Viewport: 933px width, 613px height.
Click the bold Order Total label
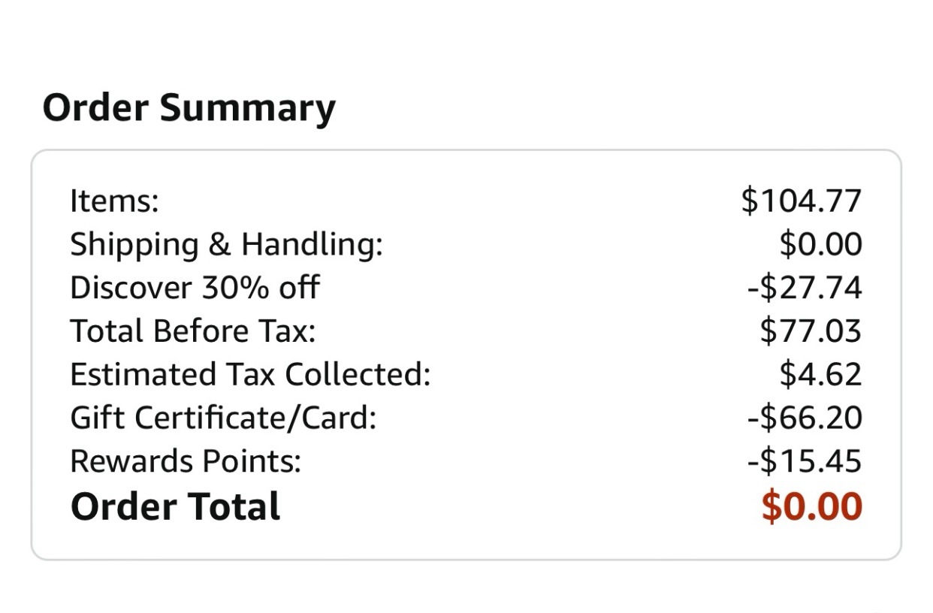point(175,506)
